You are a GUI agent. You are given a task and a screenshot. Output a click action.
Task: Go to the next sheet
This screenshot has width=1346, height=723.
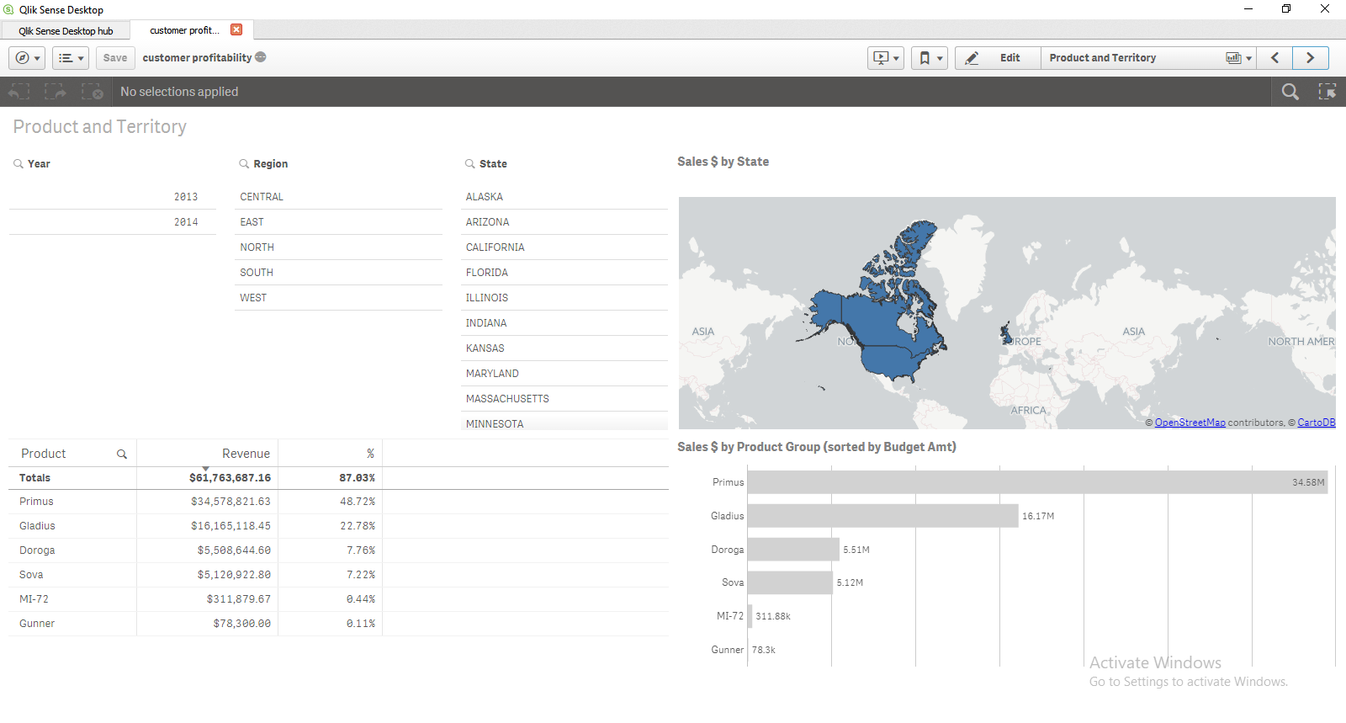(1310, 58)
